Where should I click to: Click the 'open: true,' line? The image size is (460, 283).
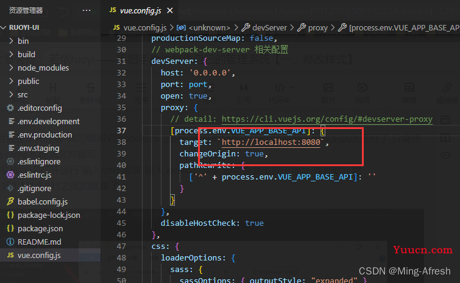point(186,96)
